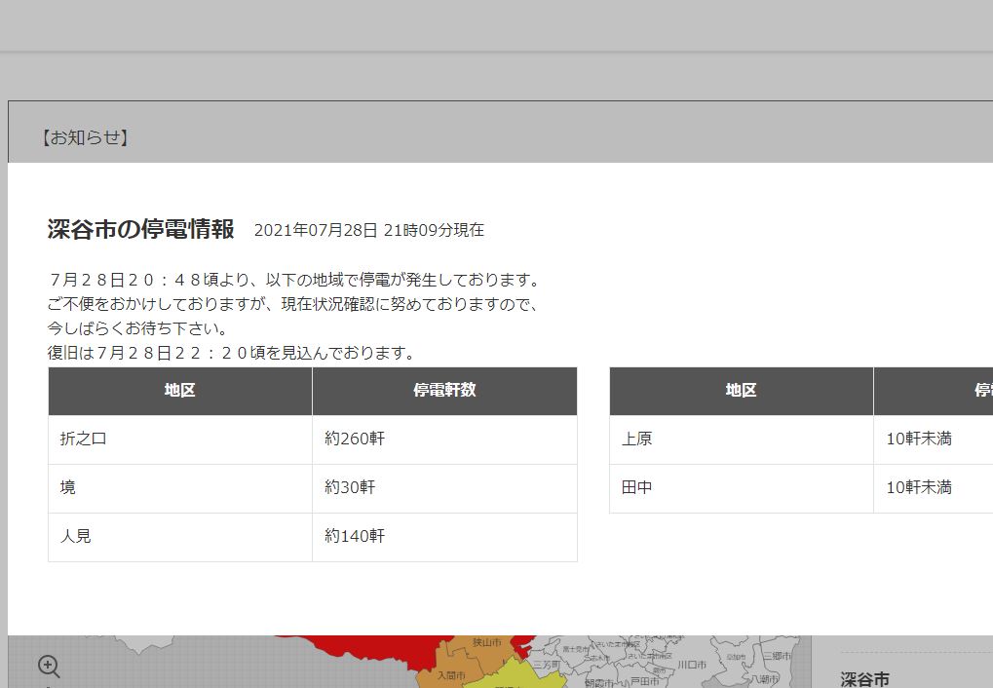Click the map zoom-in magnifier icon
The height and width of the screenshot is (688, 993).
(x=49, y=667)
